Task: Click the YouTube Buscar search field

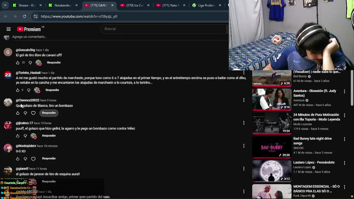Action: point(164,29)
